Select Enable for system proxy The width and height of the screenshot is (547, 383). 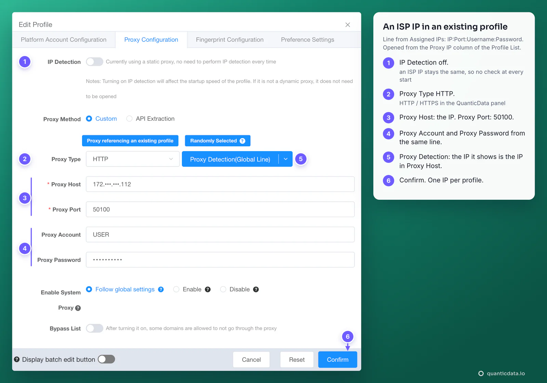pos(176,289)
